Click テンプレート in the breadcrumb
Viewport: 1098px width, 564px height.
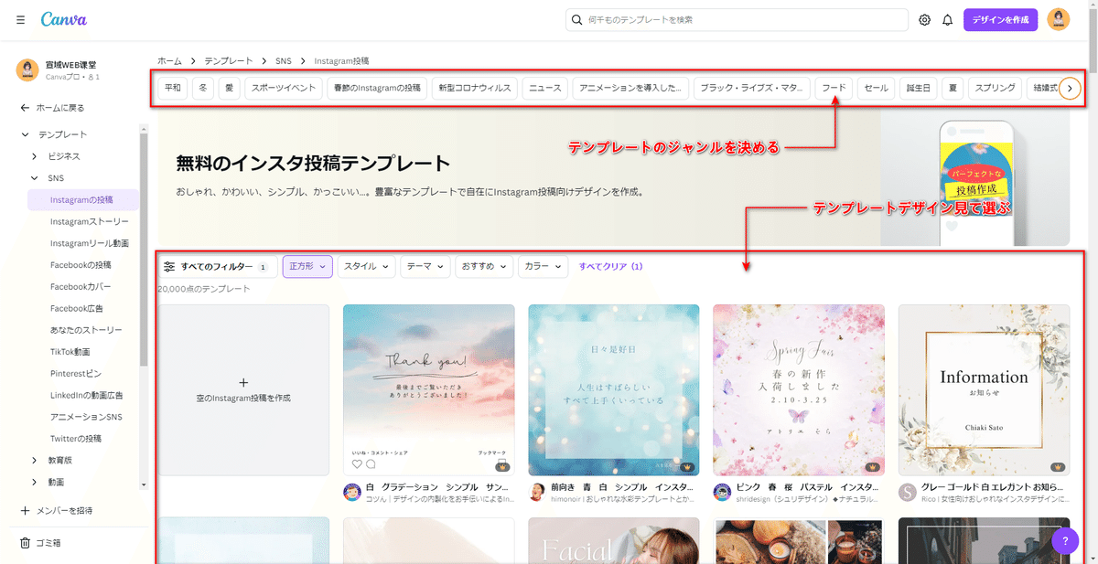[228, 60]
